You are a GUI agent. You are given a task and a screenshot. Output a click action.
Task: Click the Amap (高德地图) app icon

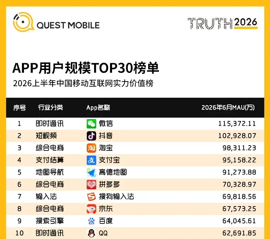tap(91, 172)
